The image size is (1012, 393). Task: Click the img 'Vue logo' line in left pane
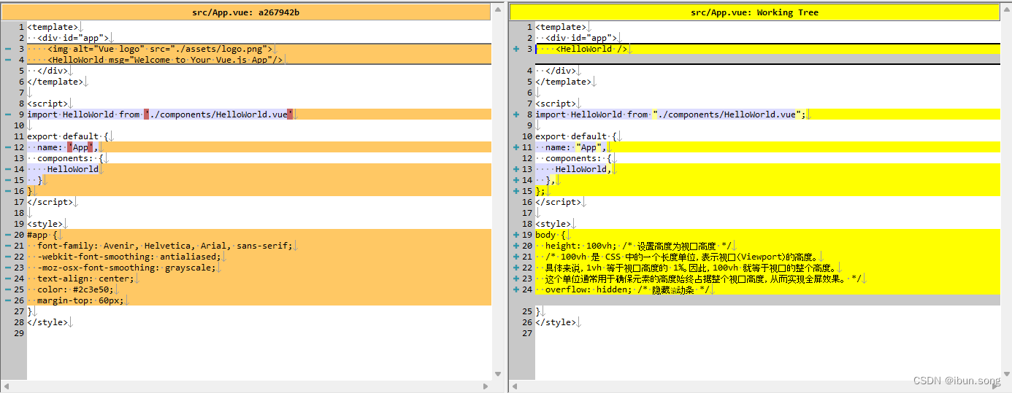tap(259, 49)
